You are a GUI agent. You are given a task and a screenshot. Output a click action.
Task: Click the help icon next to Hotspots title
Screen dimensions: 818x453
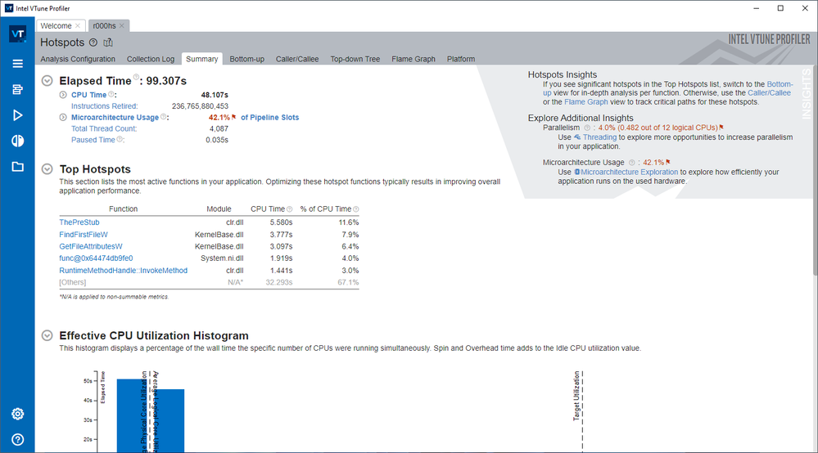click(93, 43)
